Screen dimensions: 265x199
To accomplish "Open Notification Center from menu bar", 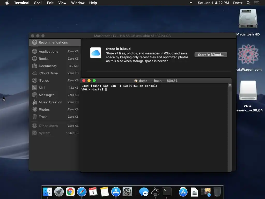I will tap(256, 3).
